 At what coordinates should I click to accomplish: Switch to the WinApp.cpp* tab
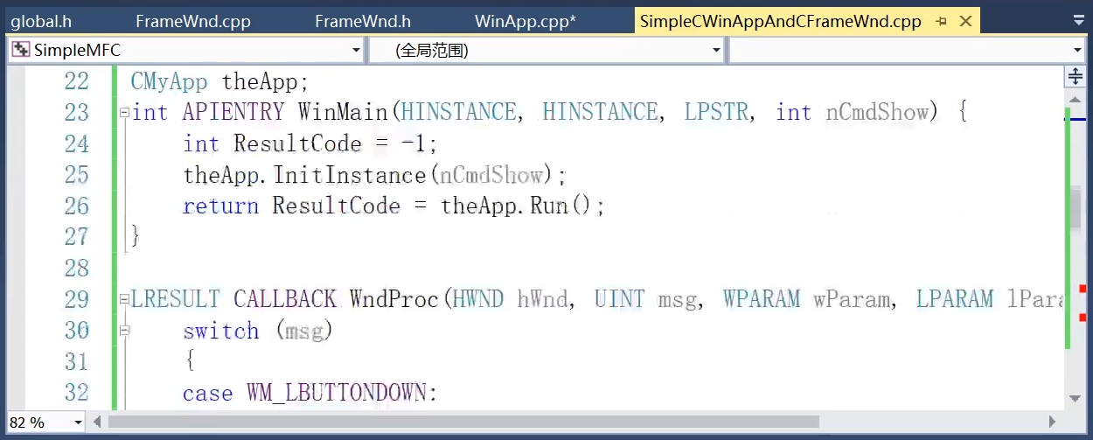pos(525,21)
